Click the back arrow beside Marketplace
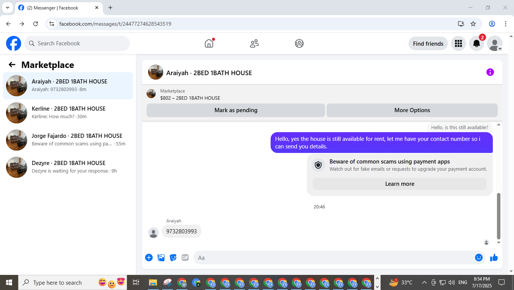514x290 pixels. (12, 65)
